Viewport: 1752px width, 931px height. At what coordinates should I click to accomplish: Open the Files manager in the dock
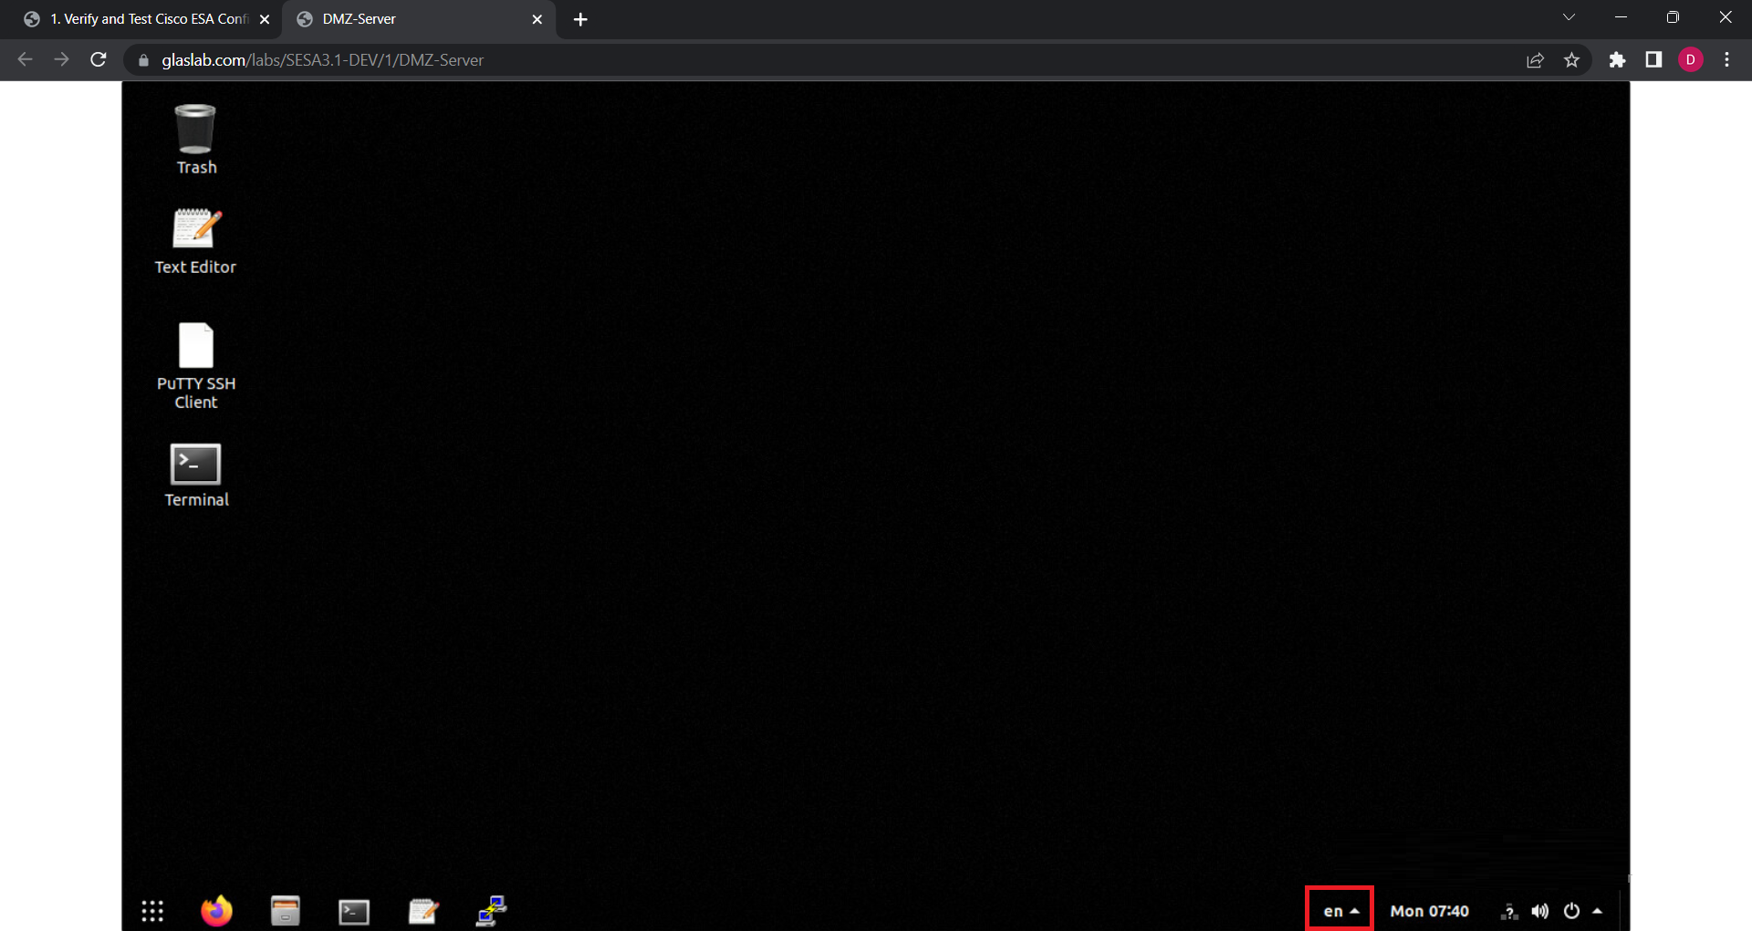click(x=285, y=910)
